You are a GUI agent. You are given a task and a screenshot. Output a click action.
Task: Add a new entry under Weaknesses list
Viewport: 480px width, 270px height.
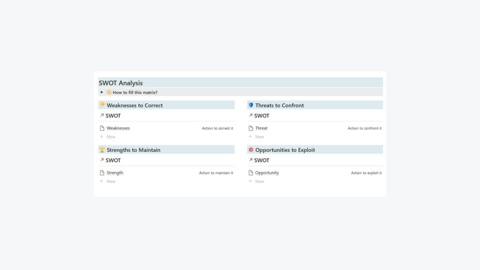point(110,137)
